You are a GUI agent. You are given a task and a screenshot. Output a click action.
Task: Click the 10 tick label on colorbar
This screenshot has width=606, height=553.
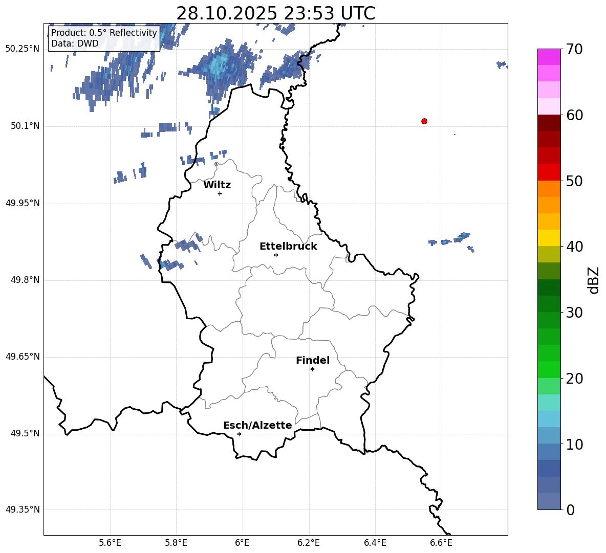pyautogui.click(x=574, y=445)
